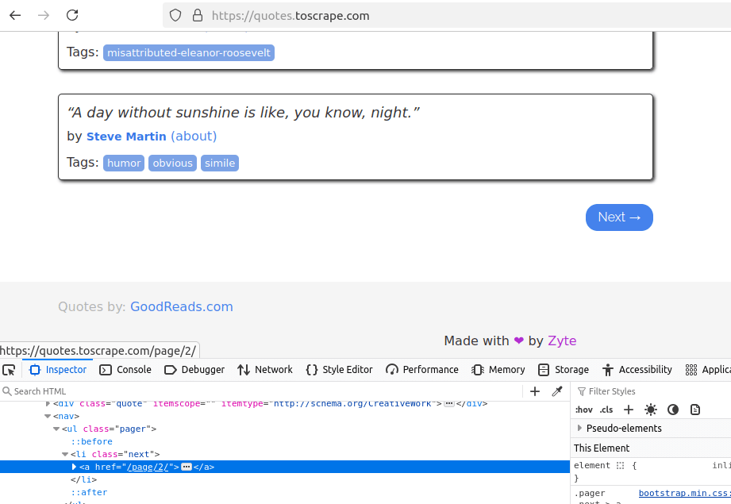Add a new CSS rule
Screen dimensions: 731x504
629,410
